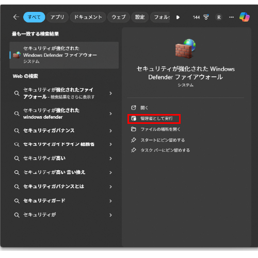Select タスク バーにピン留めする
The image size is (258, 258).
pyautogui.click(x=165, y=150)
